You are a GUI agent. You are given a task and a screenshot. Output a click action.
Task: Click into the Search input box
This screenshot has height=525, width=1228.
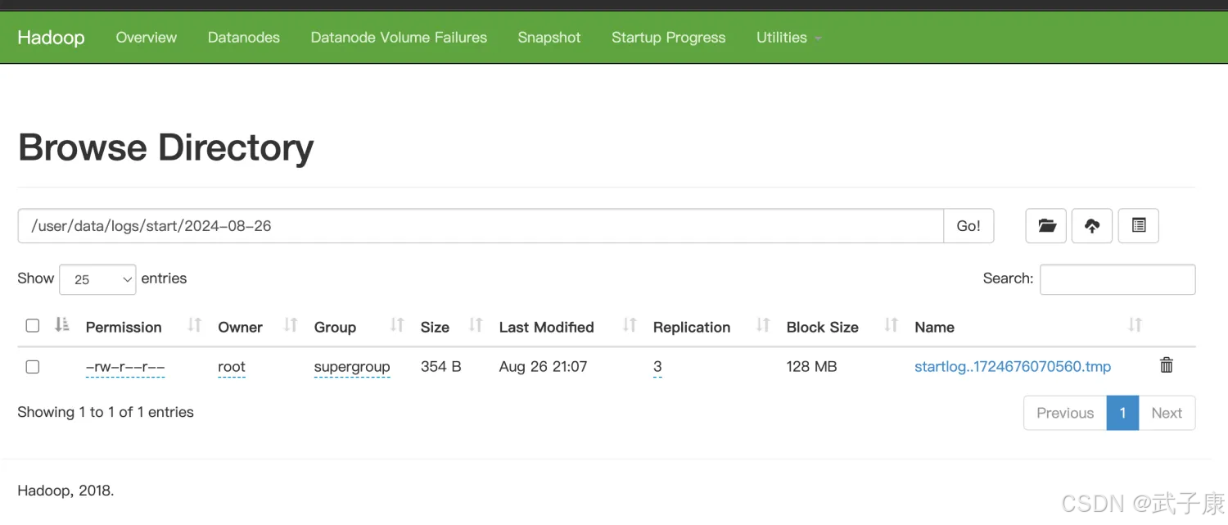click(1117, 279)
